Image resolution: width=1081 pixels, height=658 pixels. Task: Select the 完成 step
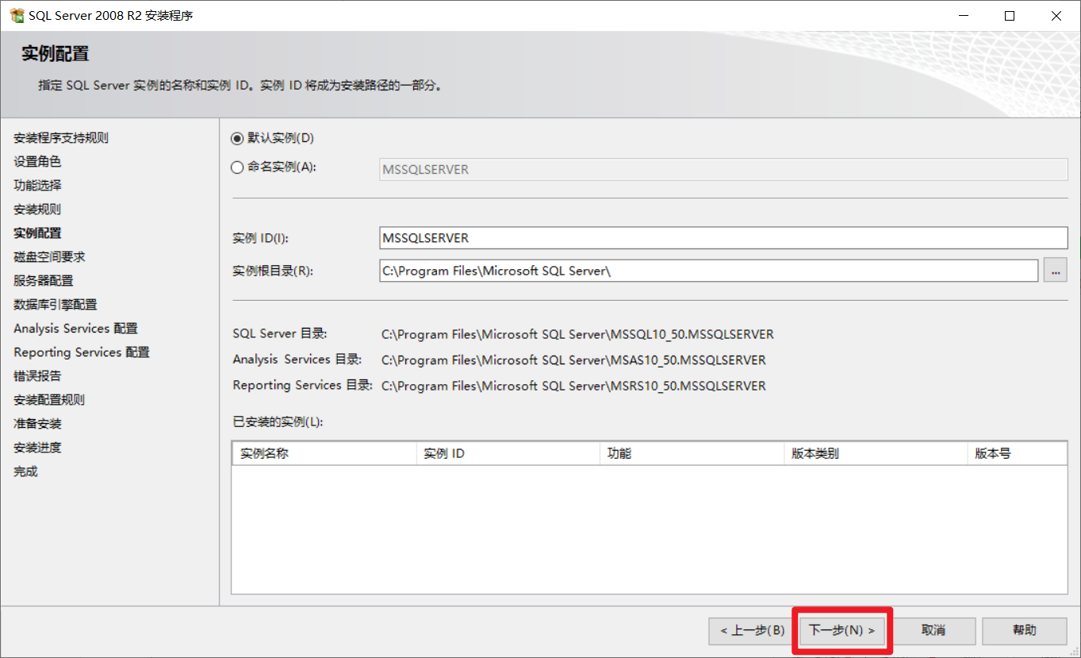pos(25,471)
